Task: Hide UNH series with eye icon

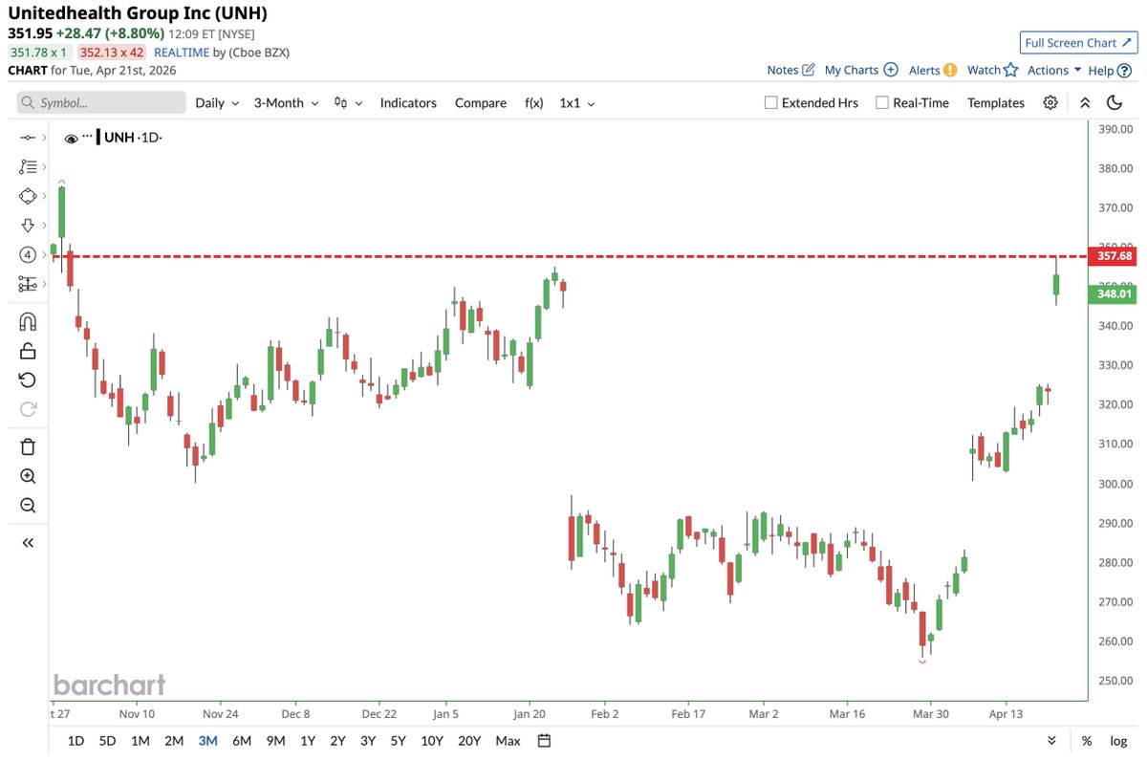Action: coord(71,139)
